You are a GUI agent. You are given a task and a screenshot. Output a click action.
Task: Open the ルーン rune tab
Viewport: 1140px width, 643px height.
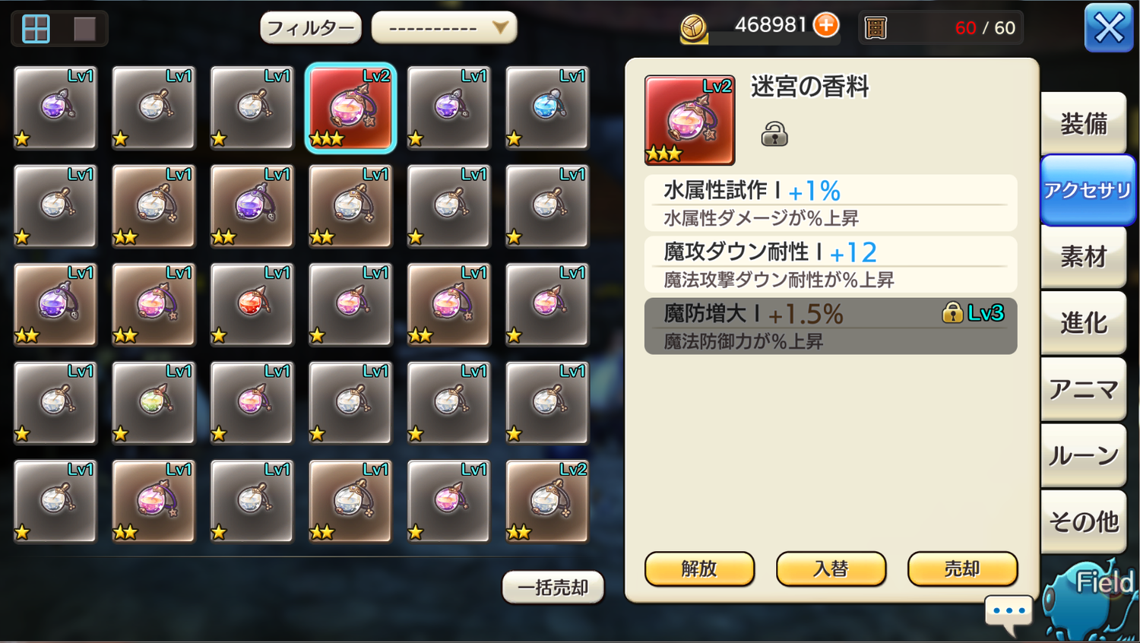coord(1084,455)
